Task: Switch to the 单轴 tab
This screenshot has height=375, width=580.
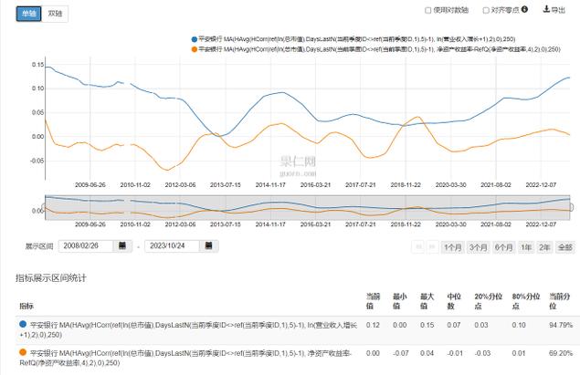Action: pos(20,12)
